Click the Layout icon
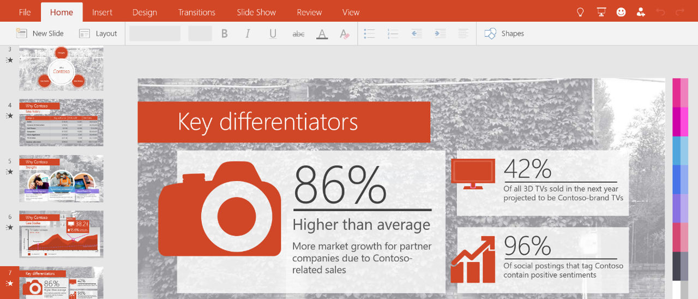This screenshot has height=299, width=698. pos(84,33)
